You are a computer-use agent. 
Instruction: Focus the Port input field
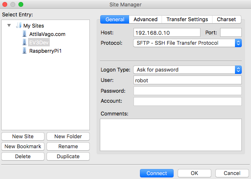point(231,32)
